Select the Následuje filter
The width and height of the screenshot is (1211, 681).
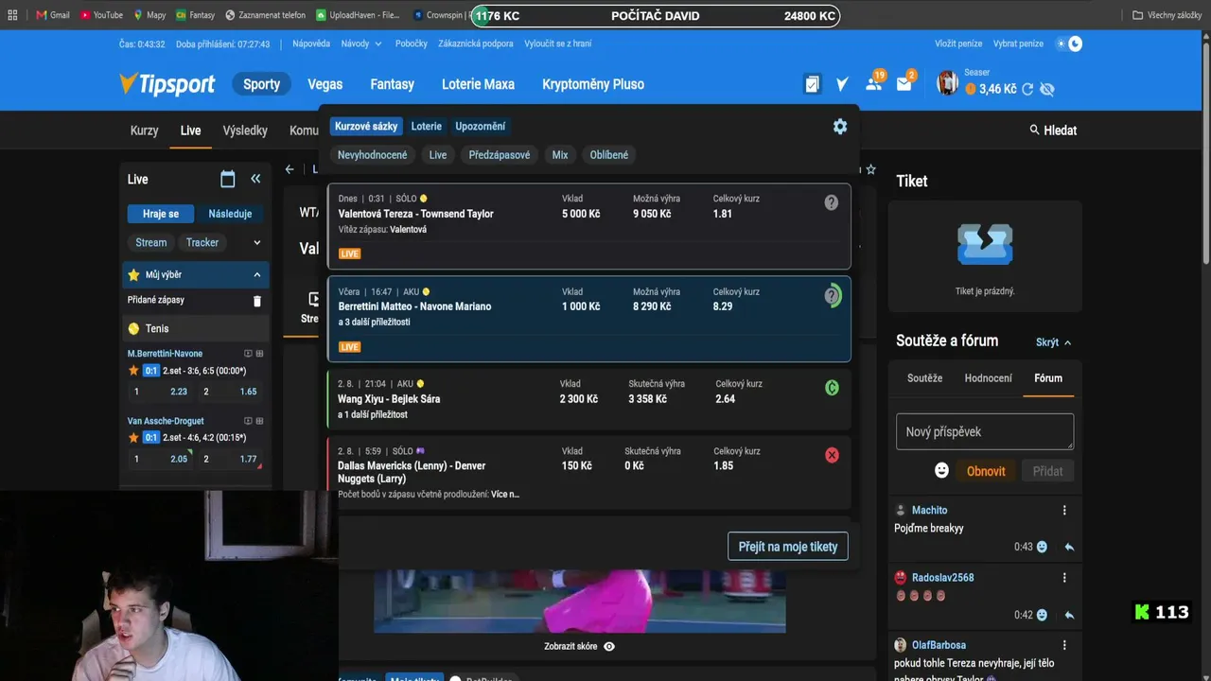pyautogui.click(x=231, y=214)
